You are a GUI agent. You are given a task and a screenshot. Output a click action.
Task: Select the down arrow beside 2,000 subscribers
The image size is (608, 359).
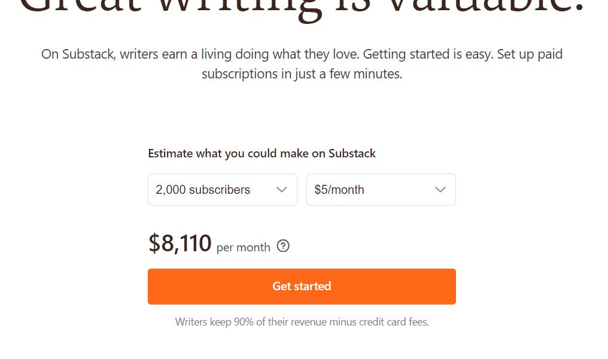tap(281, 190)
